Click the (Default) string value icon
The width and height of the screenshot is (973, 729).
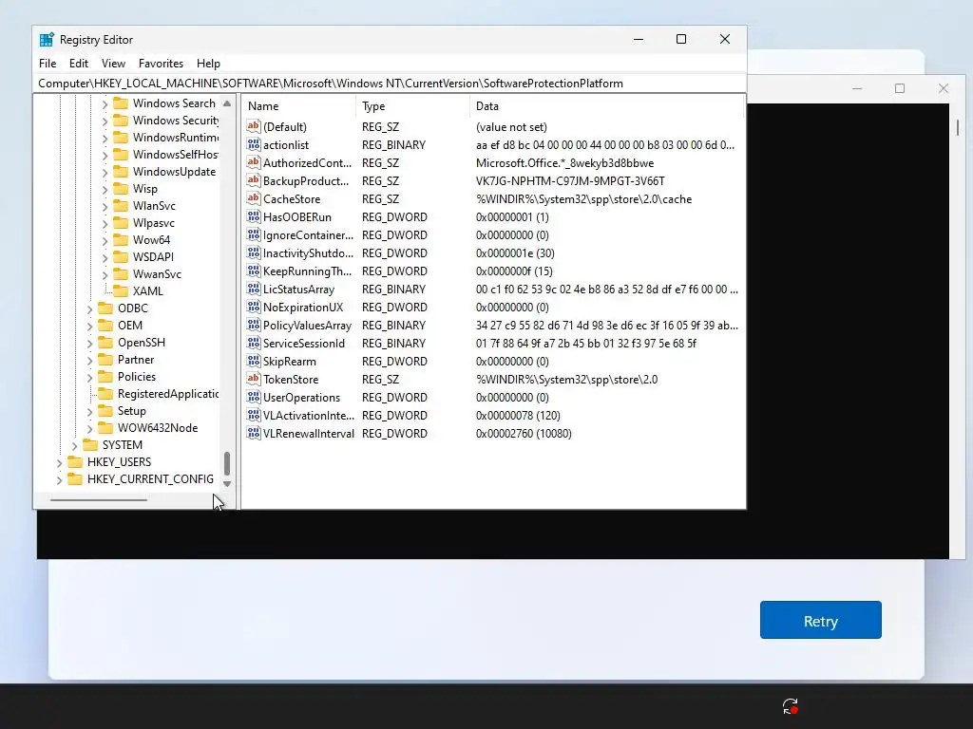tap(253, 126)
